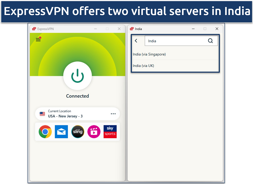Open the Current Location card
This screenshot has width=253, height=184.
77,113
